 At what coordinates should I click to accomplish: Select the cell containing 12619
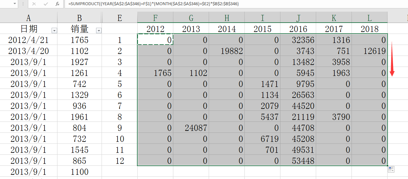coord(370,51)
